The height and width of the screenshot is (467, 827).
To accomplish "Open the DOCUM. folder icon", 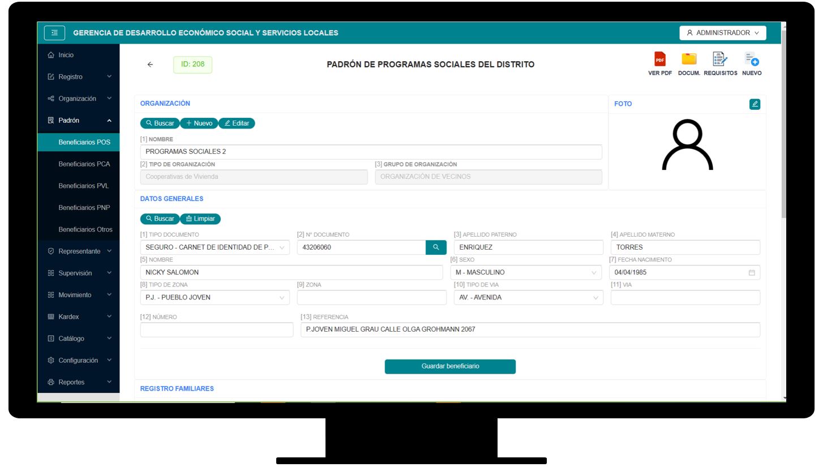I will pos(689,60).
